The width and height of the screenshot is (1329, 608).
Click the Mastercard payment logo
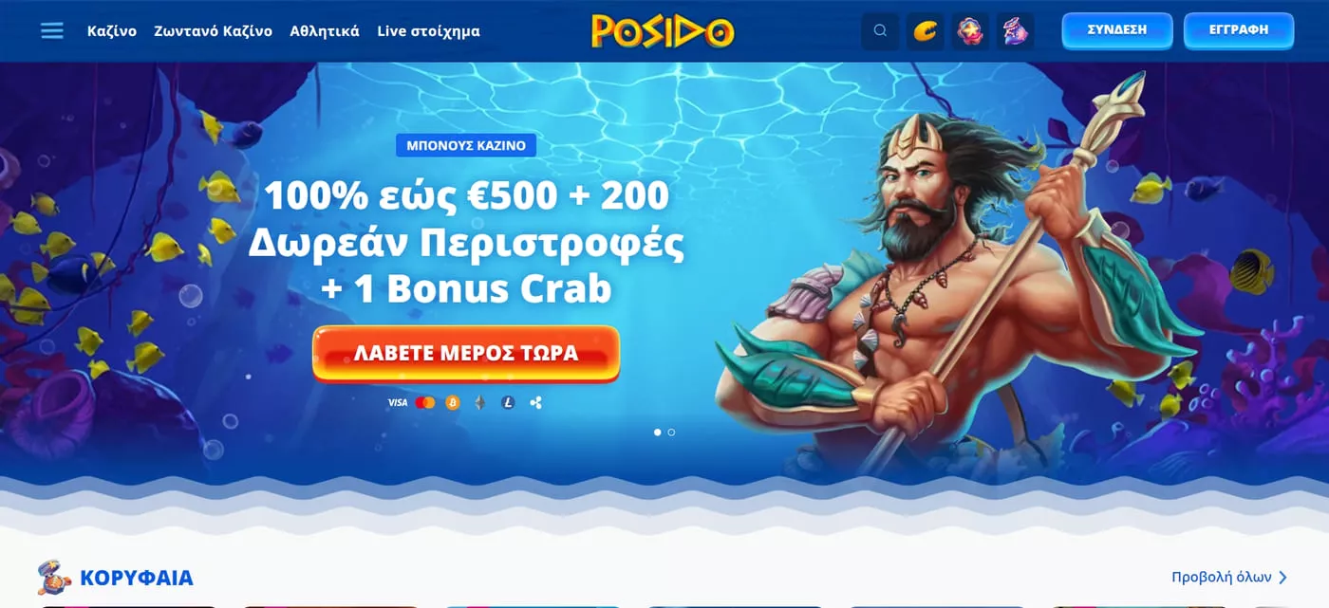[x=425, y=403]
